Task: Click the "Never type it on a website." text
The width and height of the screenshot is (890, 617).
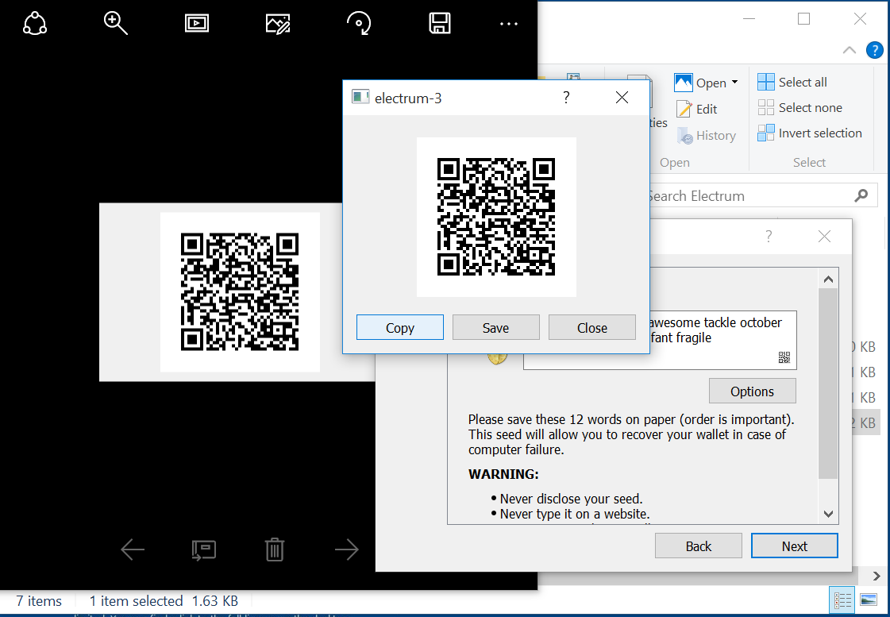Action: coord(575,515)
